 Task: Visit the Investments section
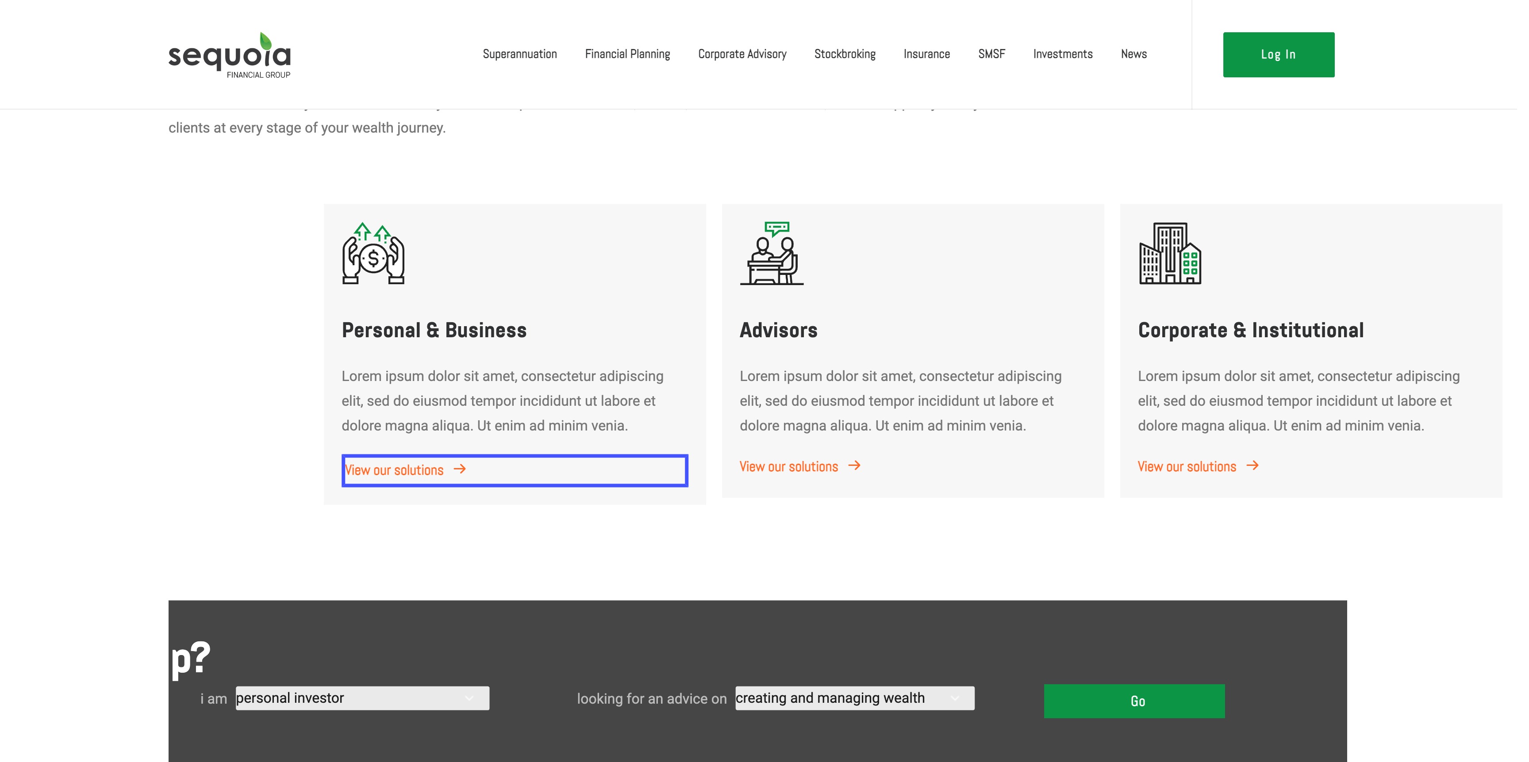coord(1062,54)
